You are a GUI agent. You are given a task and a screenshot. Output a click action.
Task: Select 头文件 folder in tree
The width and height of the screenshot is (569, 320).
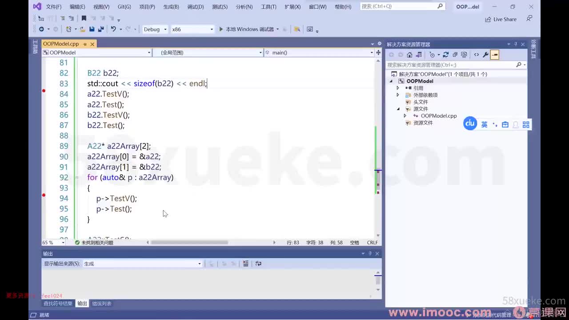421,102
